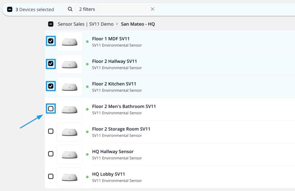Select Floor 2 Storage Room SV11 checkbox
This screenshot has width=295, height=191.
coord(51,131)
